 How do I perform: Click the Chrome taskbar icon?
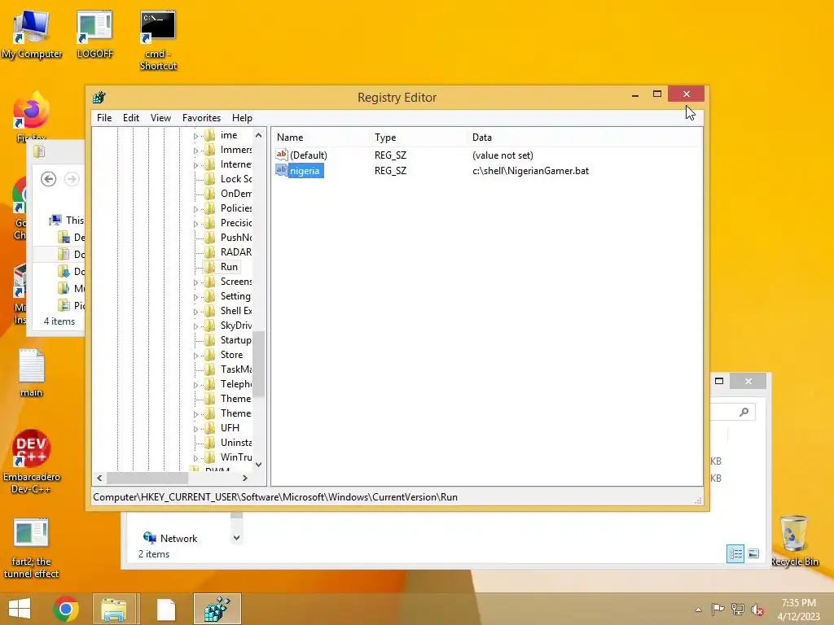[x=66, y=609]
